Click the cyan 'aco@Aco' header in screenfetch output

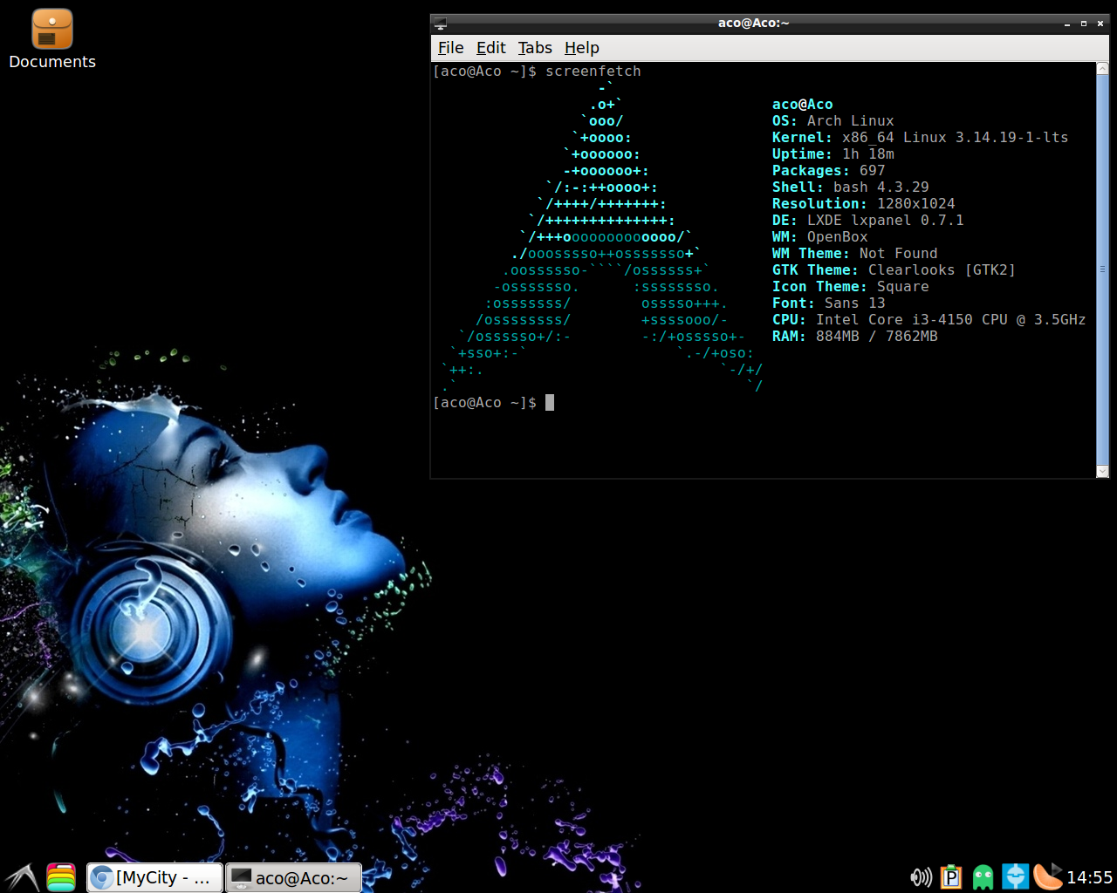803,105
